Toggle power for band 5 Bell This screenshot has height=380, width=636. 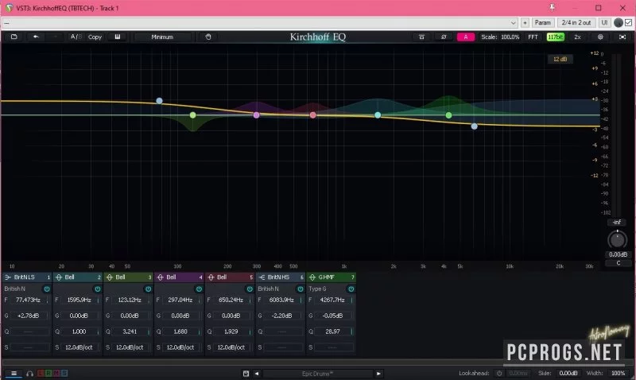coord(250,289)
